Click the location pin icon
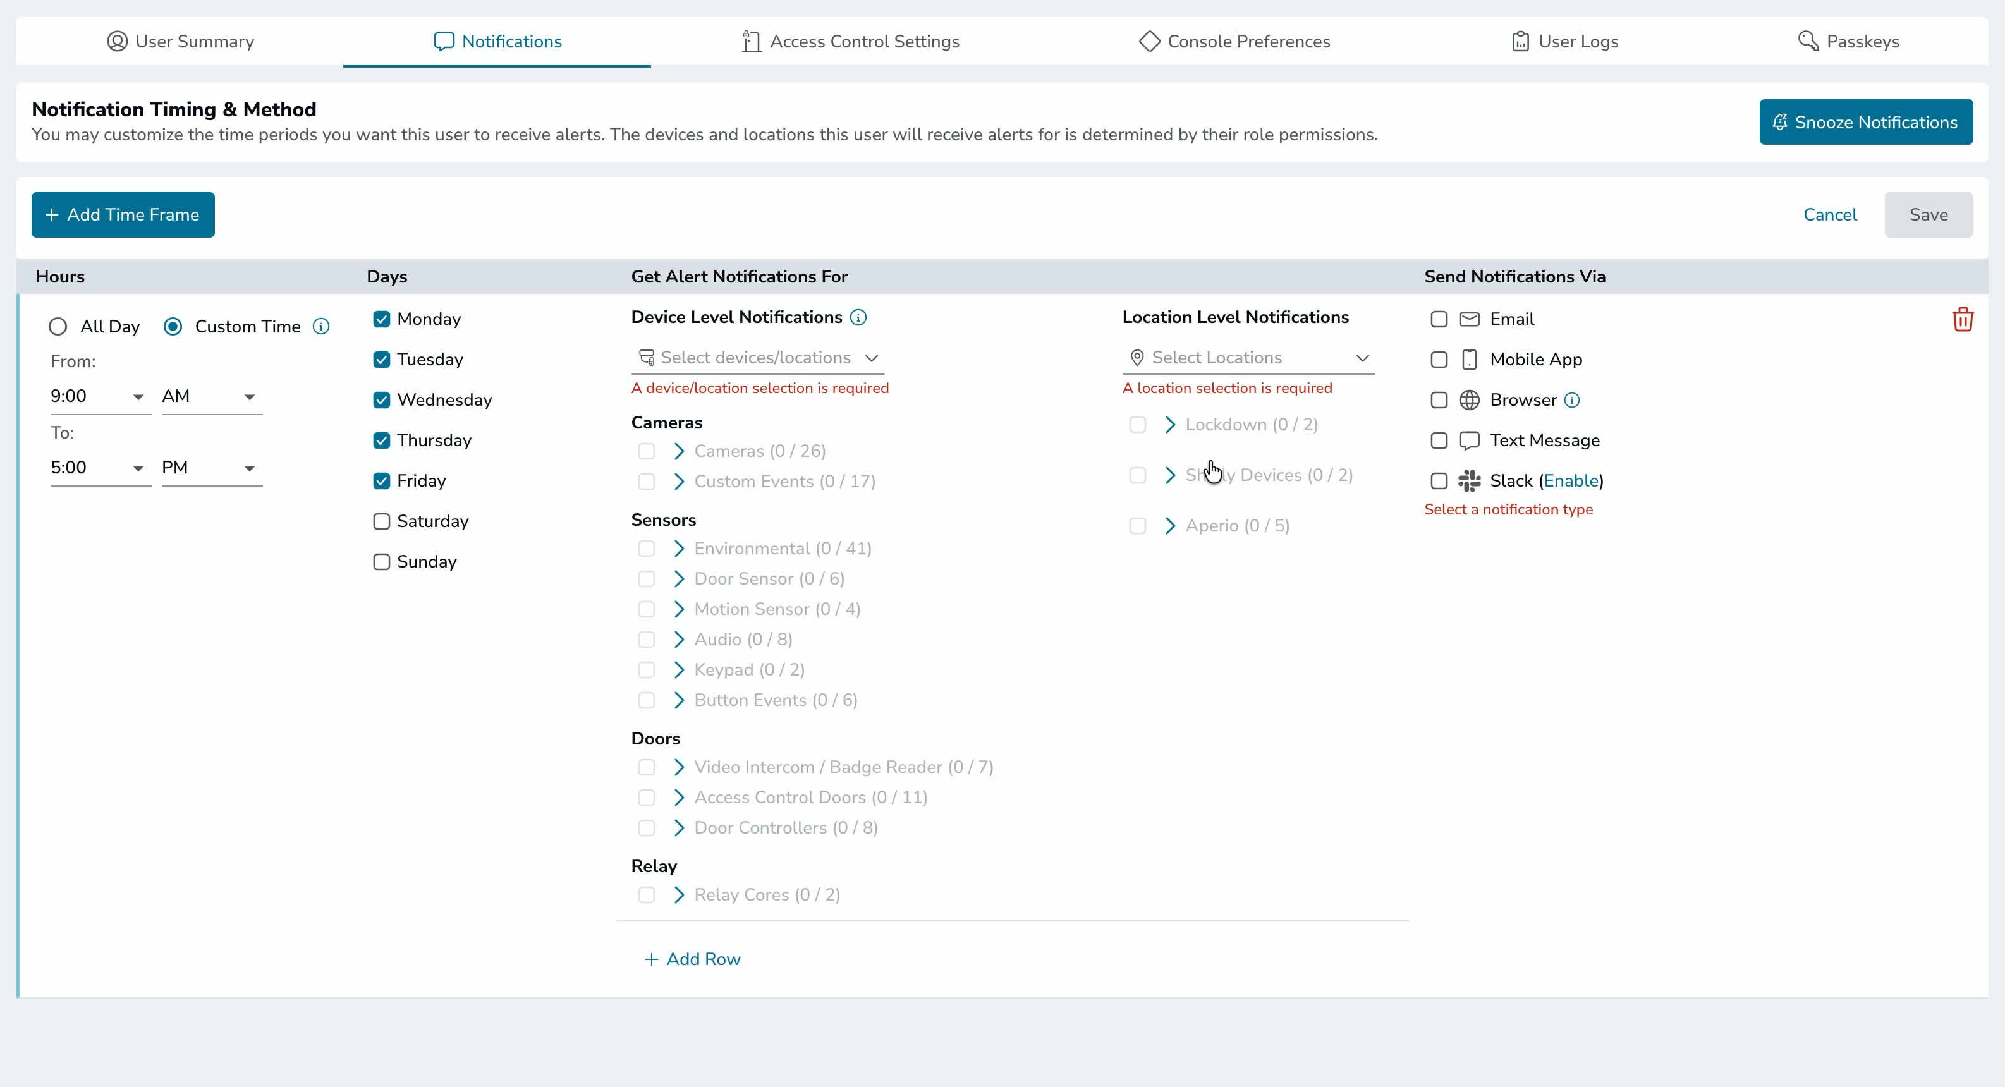Image resolution: width=2005 pixels, height=1087 pixels. pyautogui.click(x=1137, y=358)
